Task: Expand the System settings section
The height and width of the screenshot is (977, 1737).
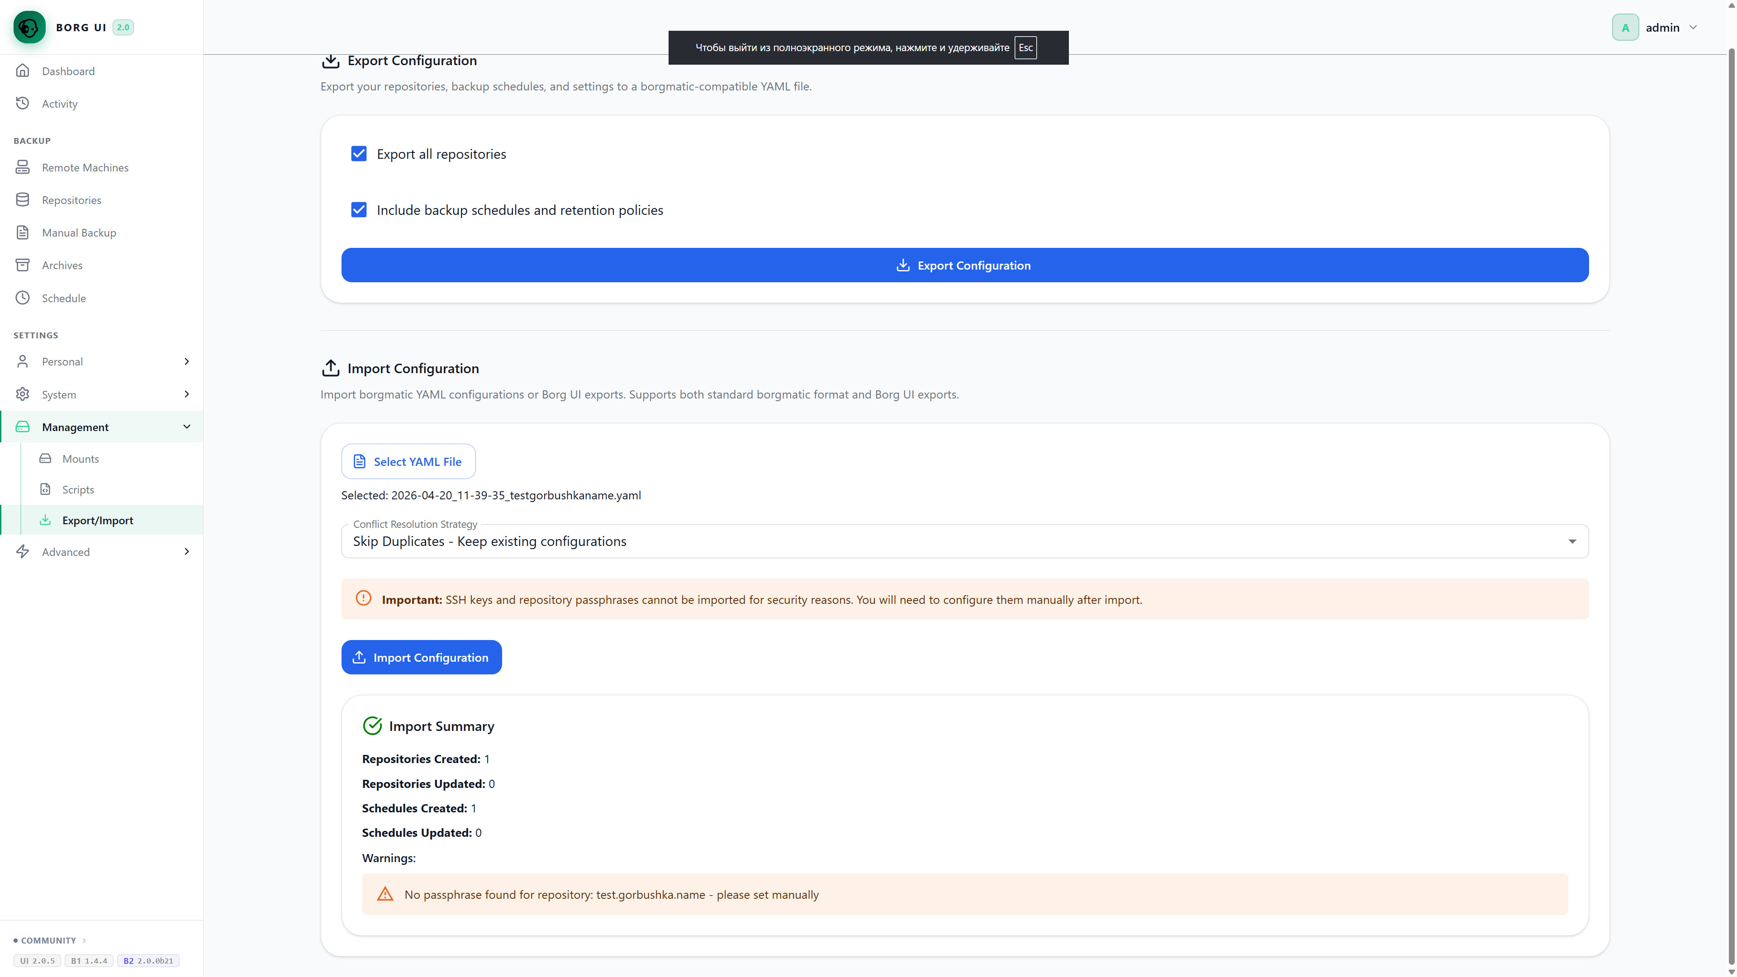Action: point(101,394)
